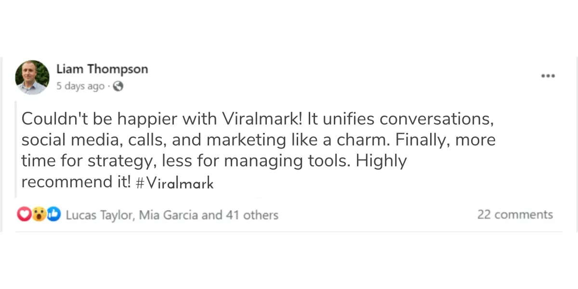Open the post's '5 days ago' timestamp
The width and height of the screenshot is (578, 289).
click(x=80, y=87)
